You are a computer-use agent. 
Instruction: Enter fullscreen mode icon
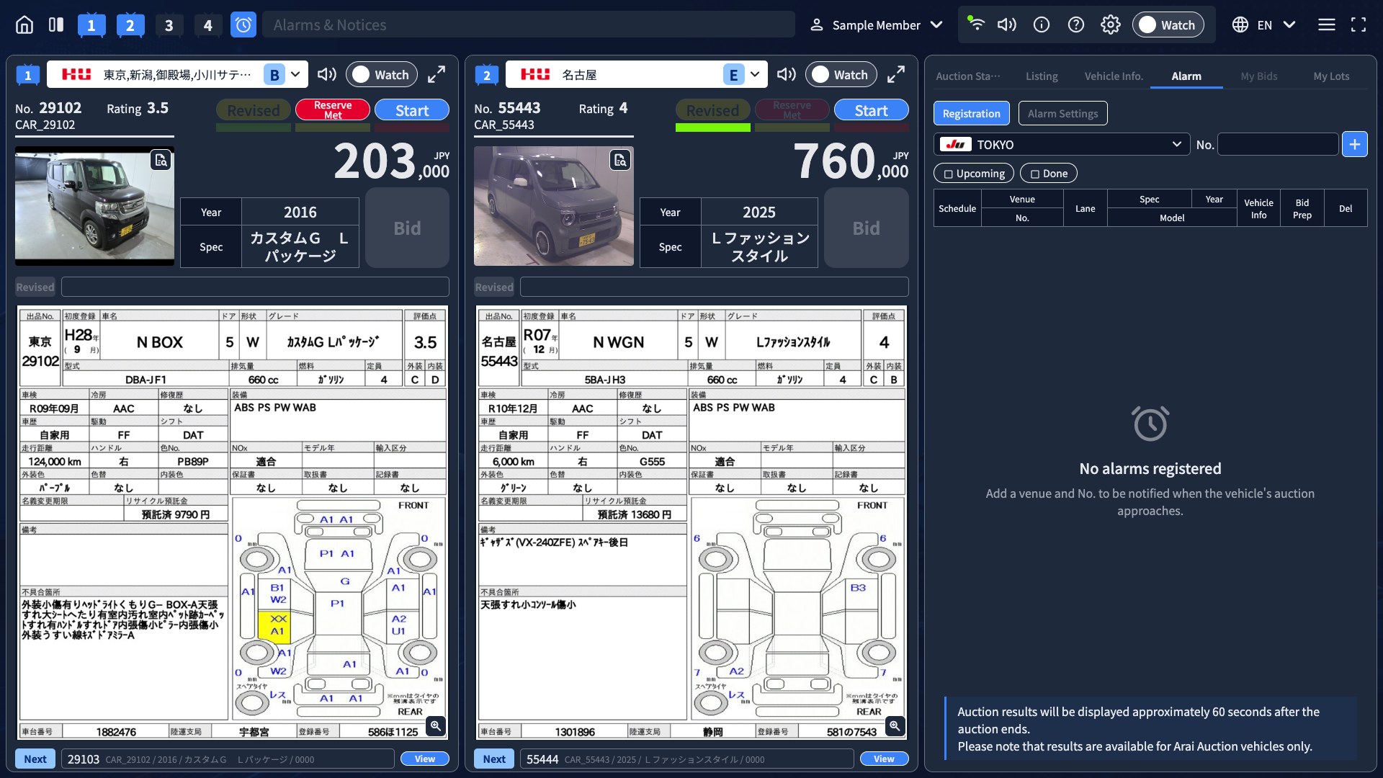(x=1359, y=24)
